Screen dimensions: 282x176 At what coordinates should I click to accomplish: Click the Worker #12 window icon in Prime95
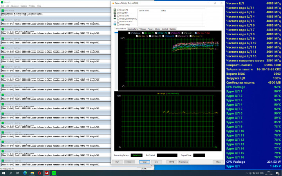pyautogui.click(x=2, y=123)
